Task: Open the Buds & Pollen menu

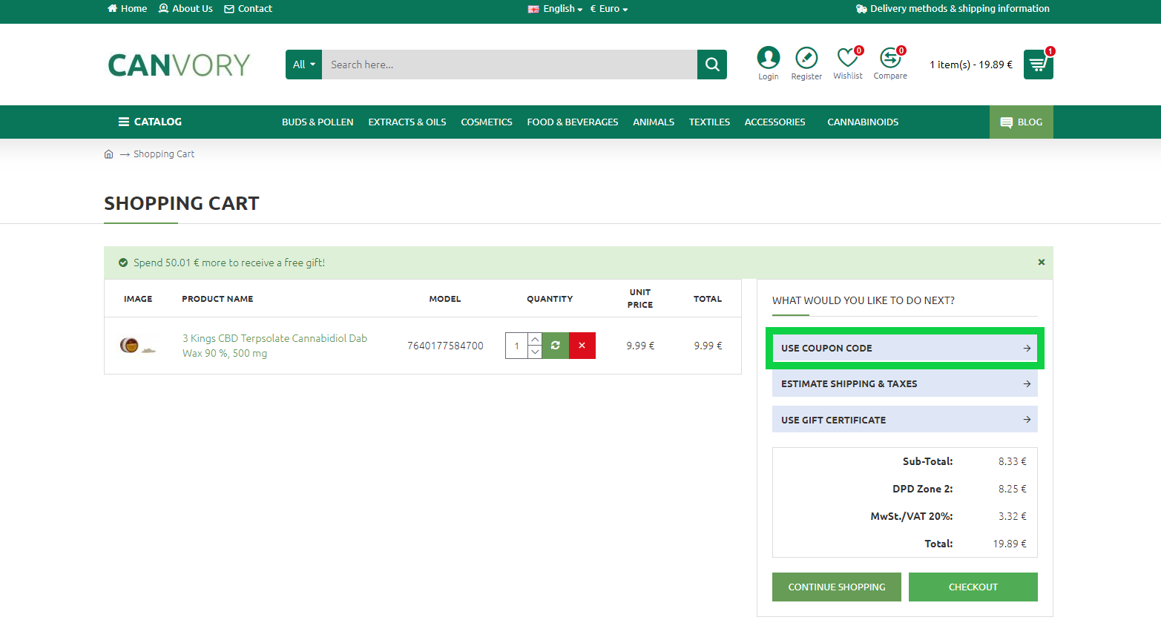Action: click(x=318, y=122)
